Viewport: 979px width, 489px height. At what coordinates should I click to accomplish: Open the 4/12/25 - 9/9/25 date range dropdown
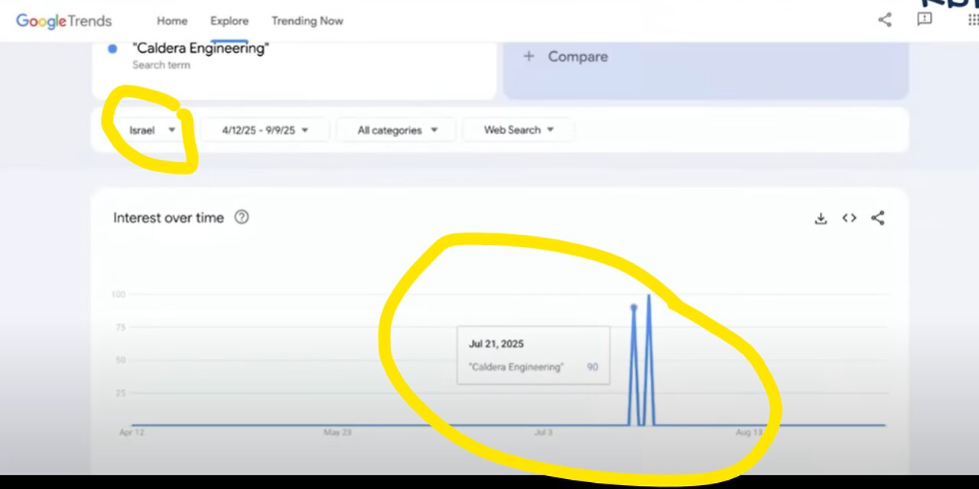click(265, 130)
